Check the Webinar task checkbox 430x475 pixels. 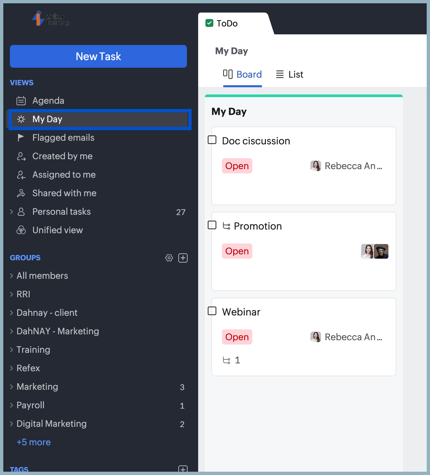pyautogui.click(x=212, y=311)
